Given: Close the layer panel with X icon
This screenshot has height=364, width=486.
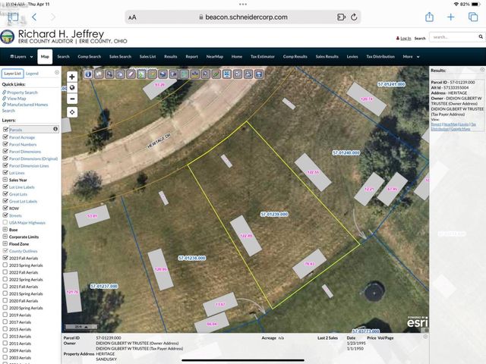Looking at the screenshot, I should (x=56, y=74).
